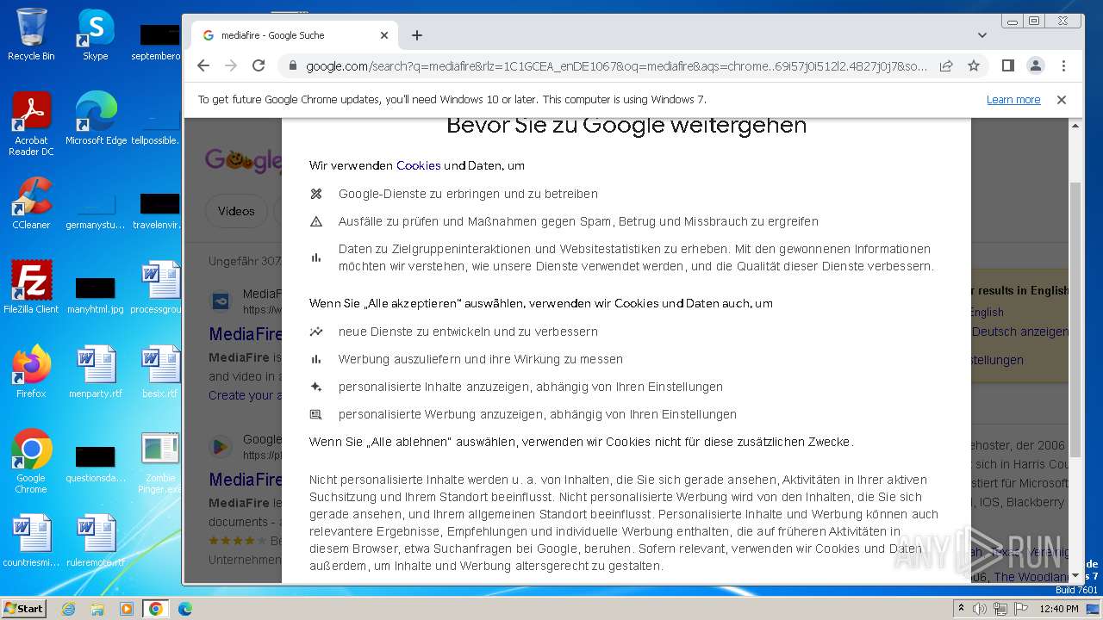The width and height of the screenshot is (1103, 620).
Task: Launch Microsoft Edge desktop shortcut
Action: pos(96,118)
